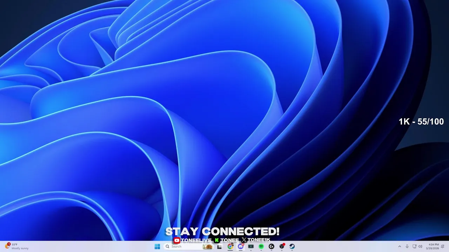Click the microphone icon in the system tray
Screen dimensions: 449x252
[407, 246]
